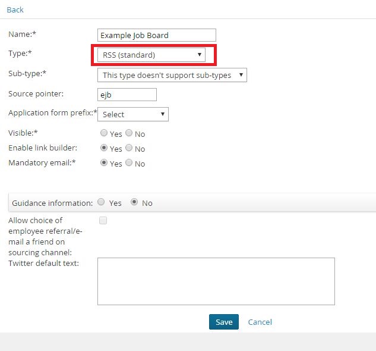The image size is (376, 351).
Task: Click the Back link
Action: point(15,10)
